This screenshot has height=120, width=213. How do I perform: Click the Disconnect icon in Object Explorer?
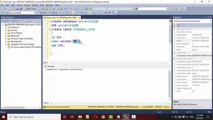point(16,21)
